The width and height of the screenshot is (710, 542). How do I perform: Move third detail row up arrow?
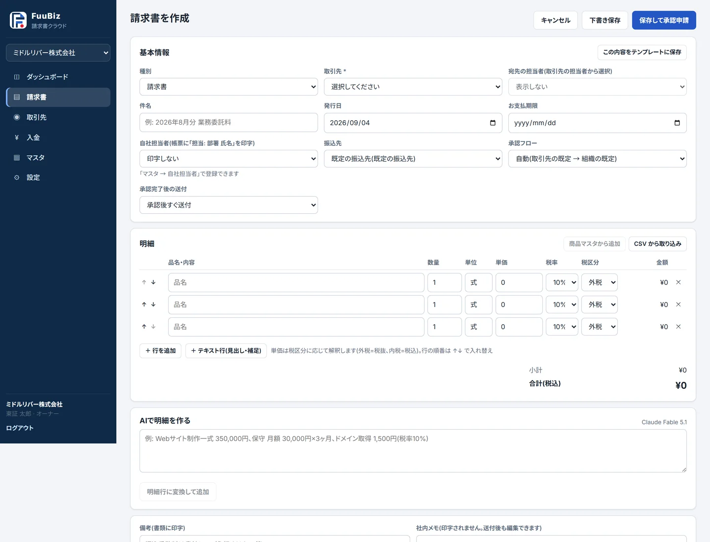pyautogui.click(x=144, y=327)
